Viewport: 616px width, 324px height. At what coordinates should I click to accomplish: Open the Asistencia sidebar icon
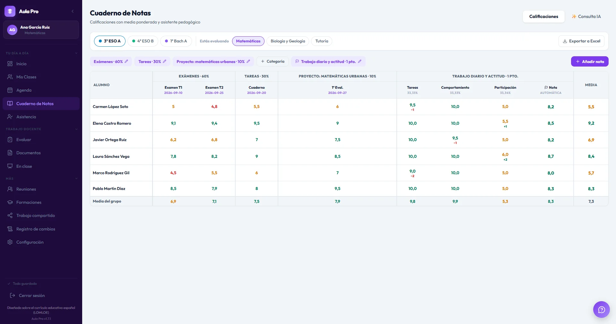[10, 117]
